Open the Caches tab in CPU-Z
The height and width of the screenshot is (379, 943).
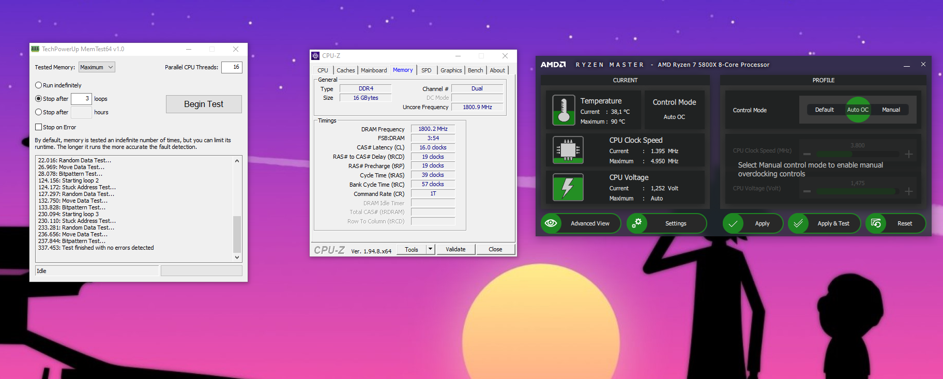pos(346,70)
